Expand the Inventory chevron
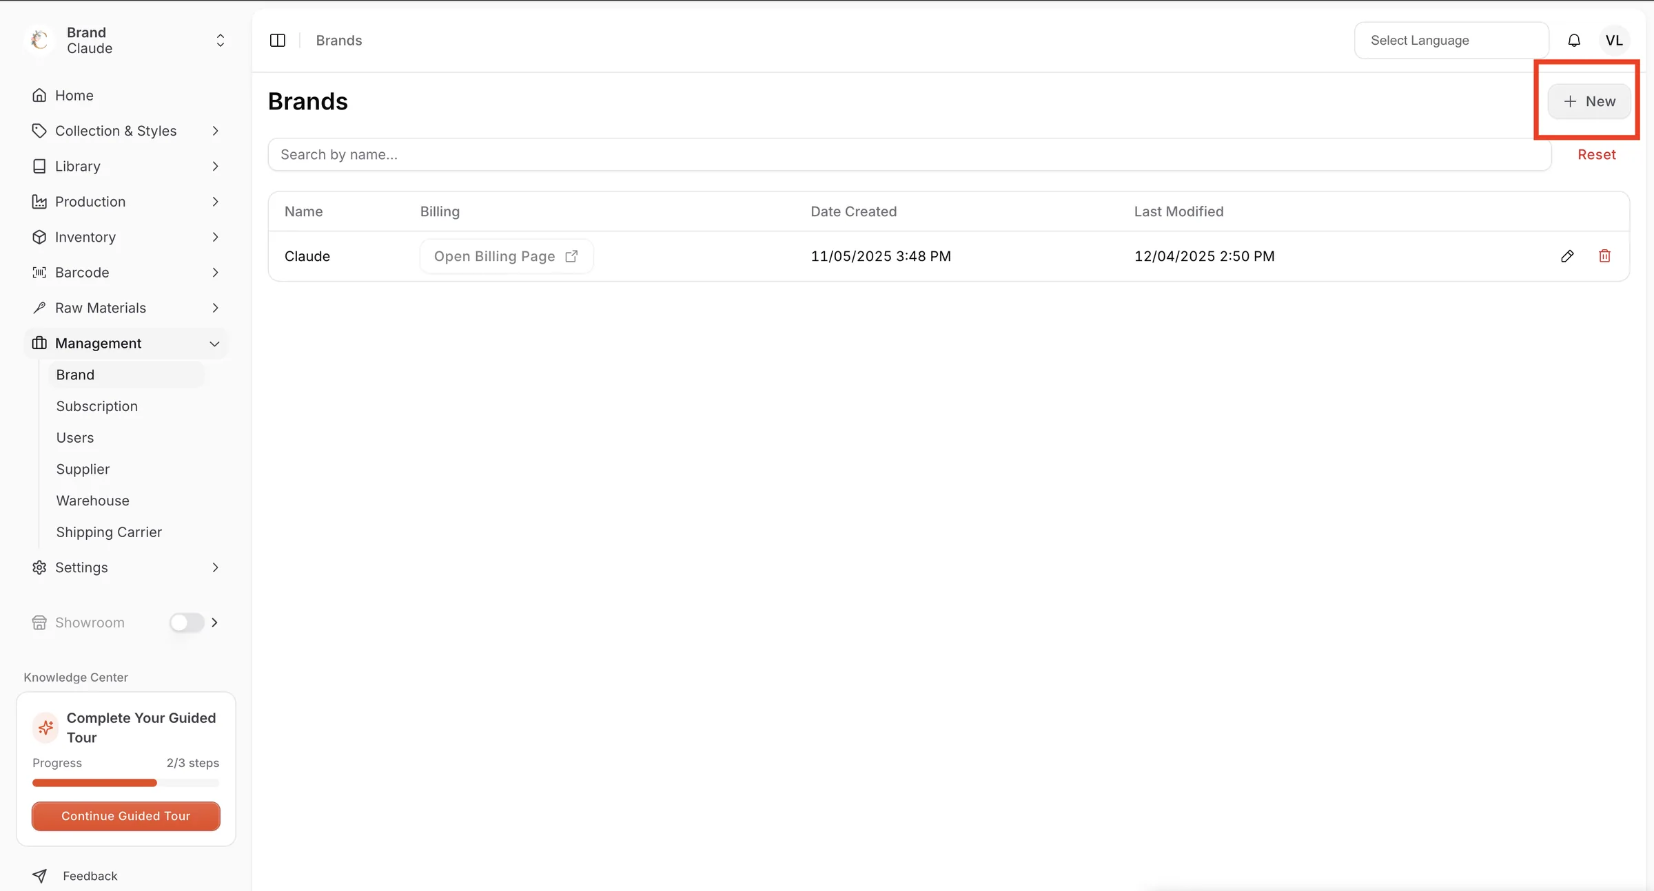This screenshot has height=891, width=1654. pyautogui.click(x=215, y=237)
